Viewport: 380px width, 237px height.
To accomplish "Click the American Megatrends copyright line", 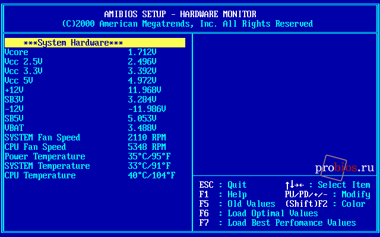I will 188,24.
